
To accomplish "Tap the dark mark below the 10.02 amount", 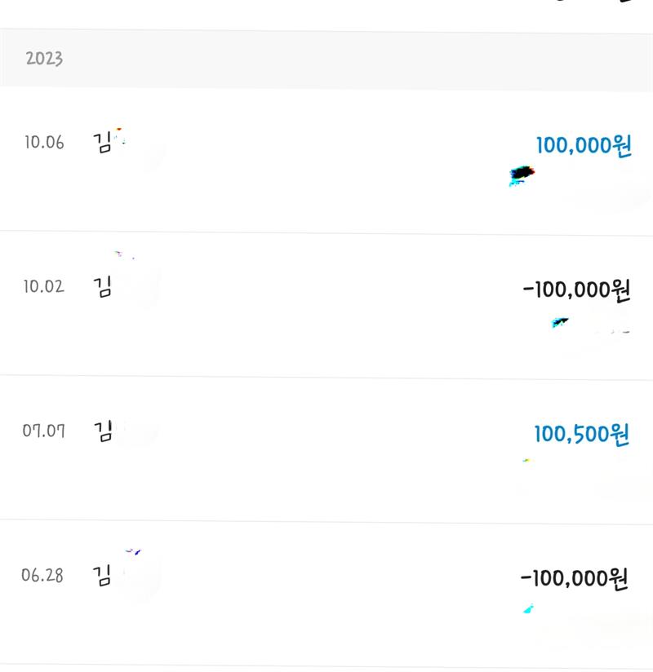I will click(x=560, y=323).
